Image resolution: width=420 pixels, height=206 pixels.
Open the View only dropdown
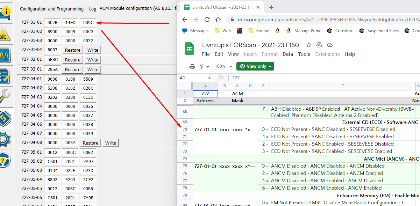[x=255, y=66]
